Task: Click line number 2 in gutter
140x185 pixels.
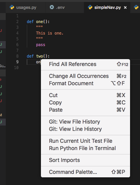Action: (17, 21)
